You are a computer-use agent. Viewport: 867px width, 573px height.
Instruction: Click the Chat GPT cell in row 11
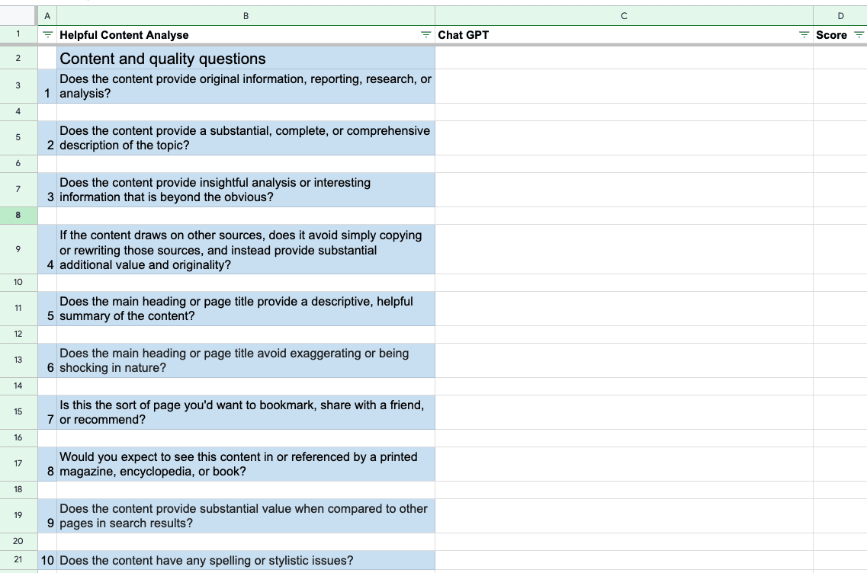(x=624, y=309)
